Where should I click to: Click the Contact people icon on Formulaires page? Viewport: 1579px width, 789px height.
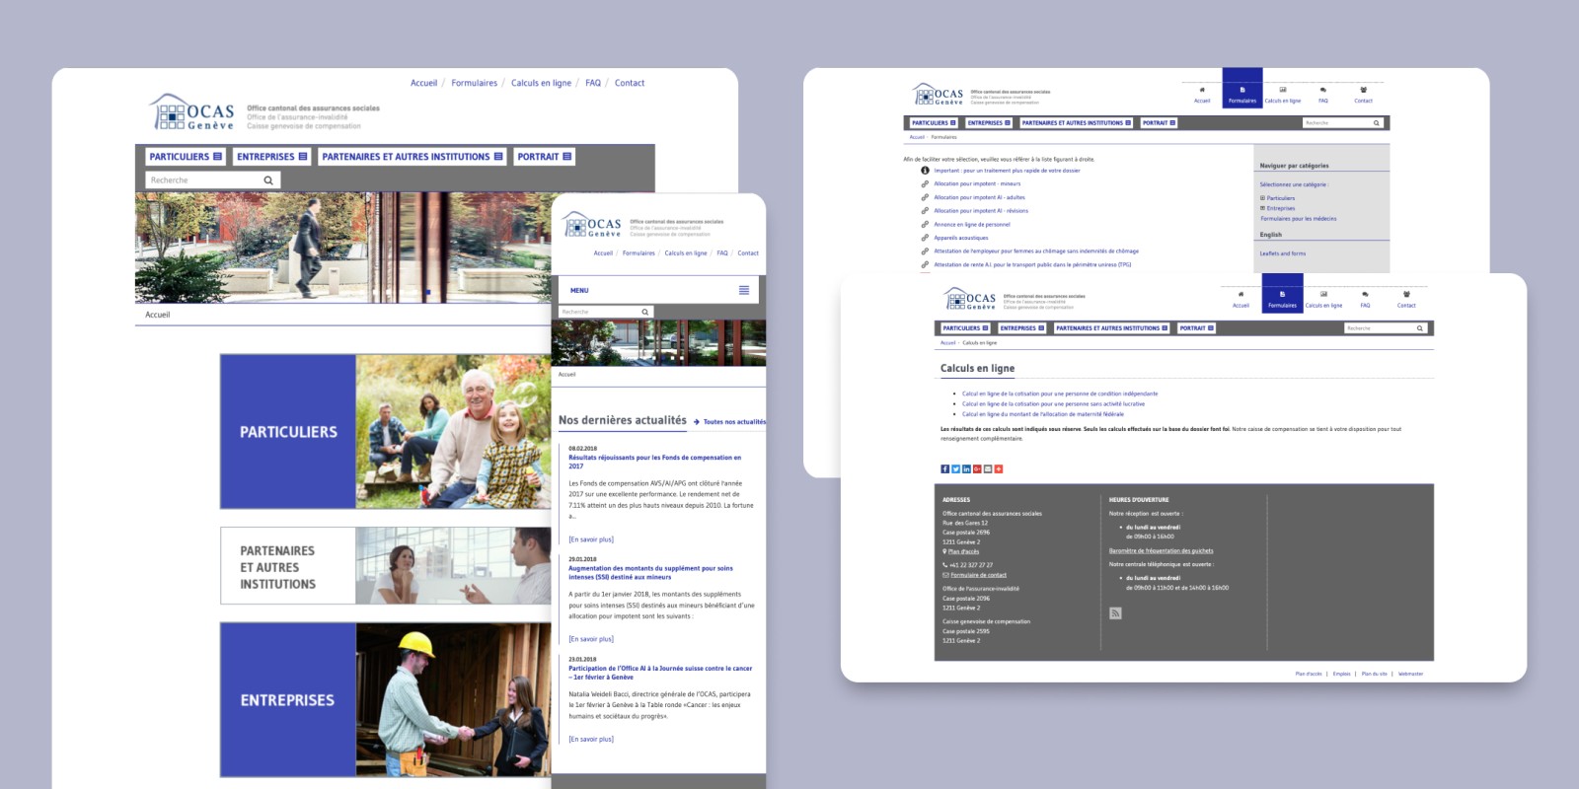[x=1364, y=90]
